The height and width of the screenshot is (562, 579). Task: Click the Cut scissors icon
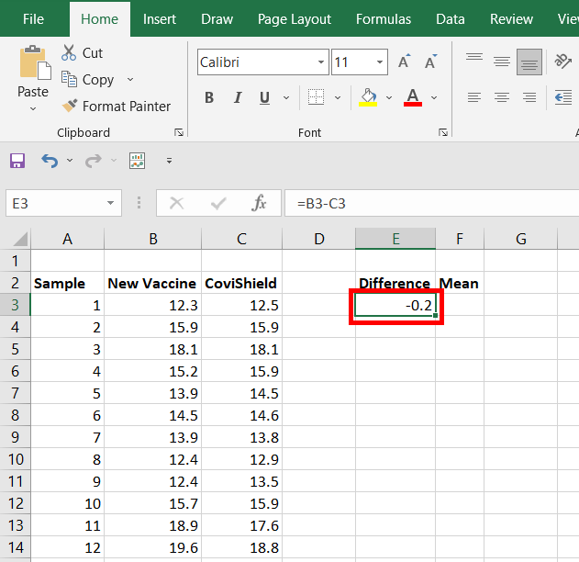pyautogui.click(x=70, y=53)
